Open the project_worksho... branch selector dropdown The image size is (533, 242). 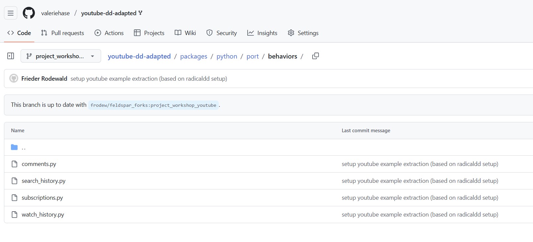click(61, 56)
